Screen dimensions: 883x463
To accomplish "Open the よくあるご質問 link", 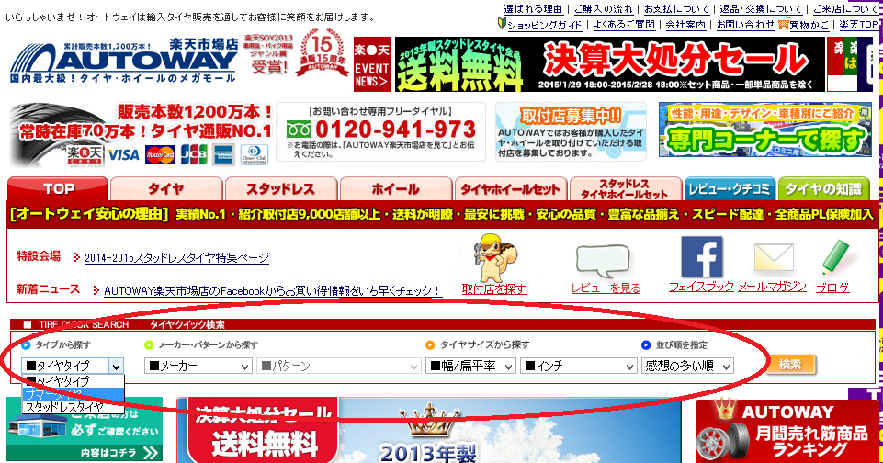I will click(x=624, y=25).
